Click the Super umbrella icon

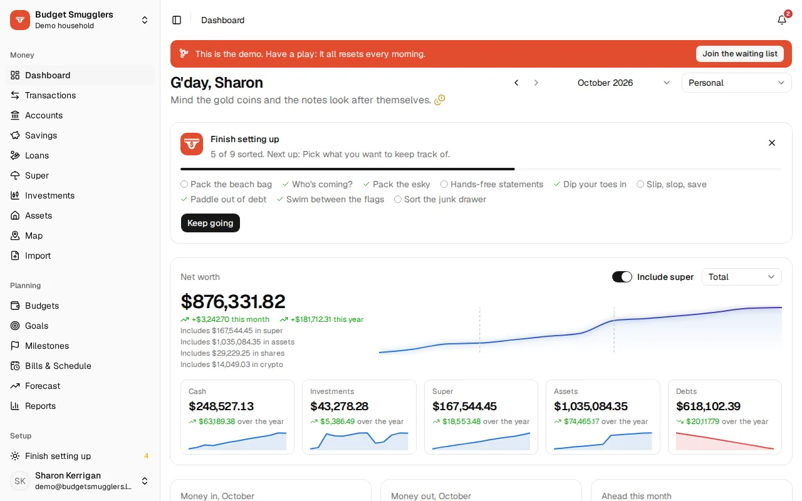[15, 175]
